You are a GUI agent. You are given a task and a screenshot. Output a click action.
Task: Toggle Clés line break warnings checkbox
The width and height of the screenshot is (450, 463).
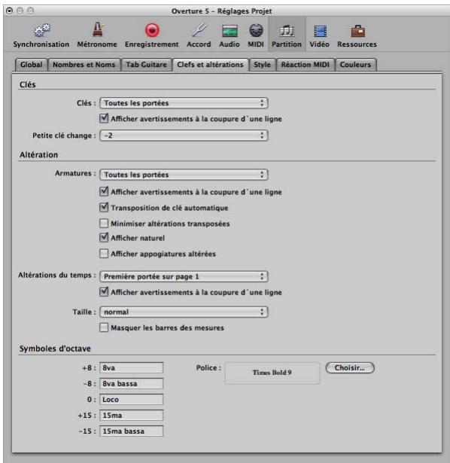(x=104, y=118)
